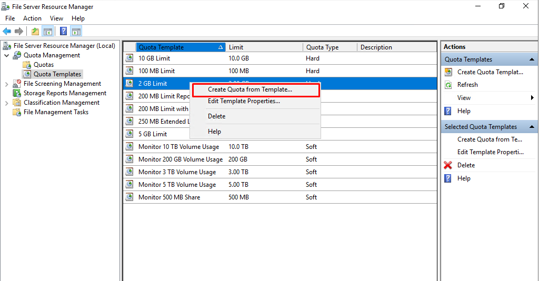This screenshot has height=281, width=539.
Task: Click the 5.00 TB limit value cell
Action: (x=238, y=185)
